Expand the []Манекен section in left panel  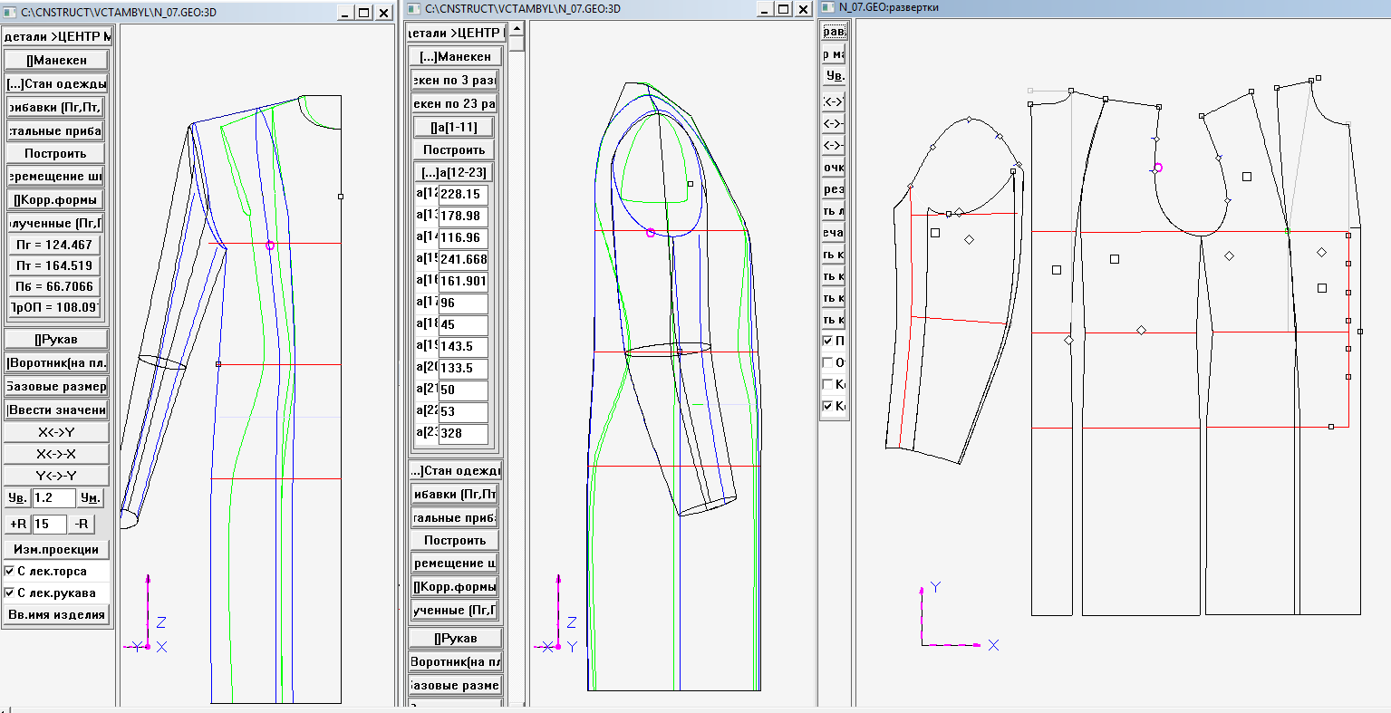55,60
